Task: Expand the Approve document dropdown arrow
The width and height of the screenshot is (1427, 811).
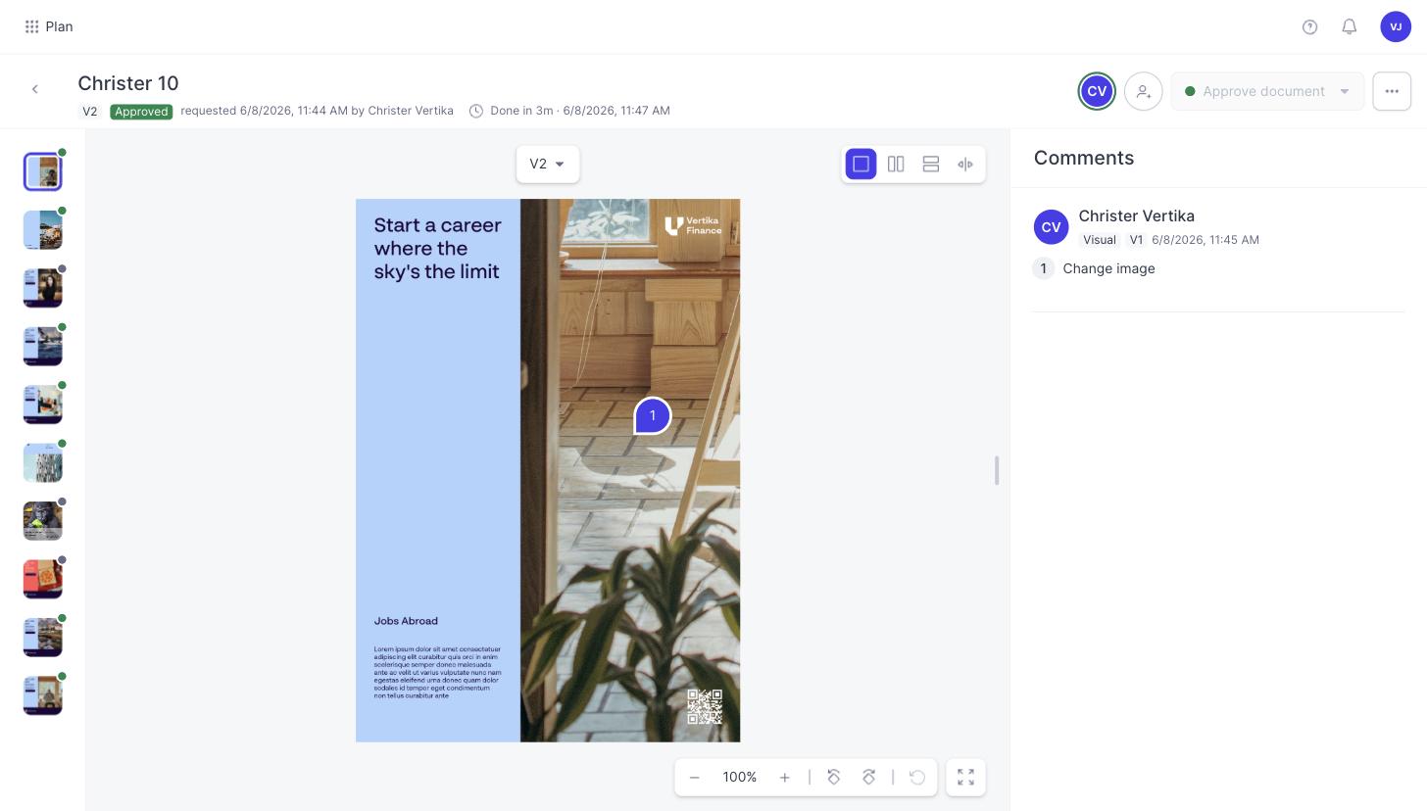Action: pos(1345,91)
